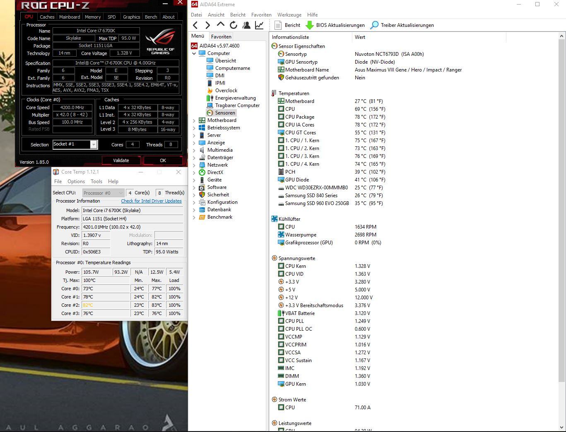Expand the Motherboard tree node
Viewport: 566px width, 432px height.
point(194,120)
